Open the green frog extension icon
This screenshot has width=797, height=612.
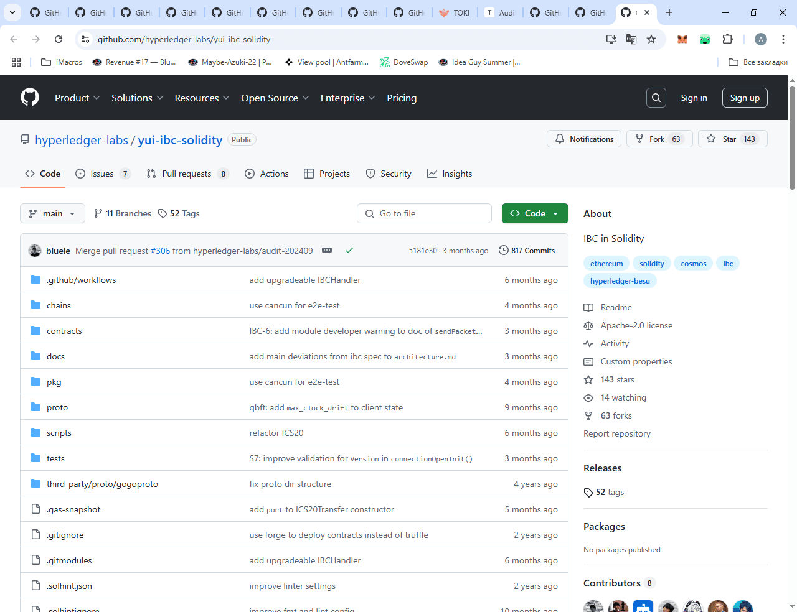click(705, 39)
